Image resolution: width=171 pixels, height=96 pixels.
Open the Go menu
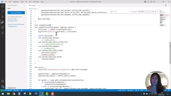26,2
